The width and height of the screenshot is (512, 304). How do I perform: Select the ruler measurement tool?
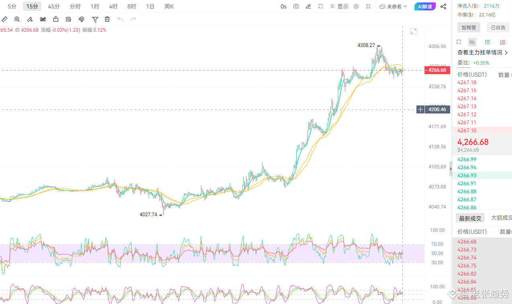4,19
